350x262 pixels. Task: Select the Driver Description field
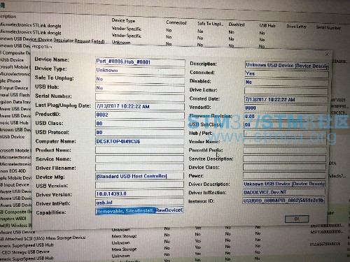(x=283, y=184)
